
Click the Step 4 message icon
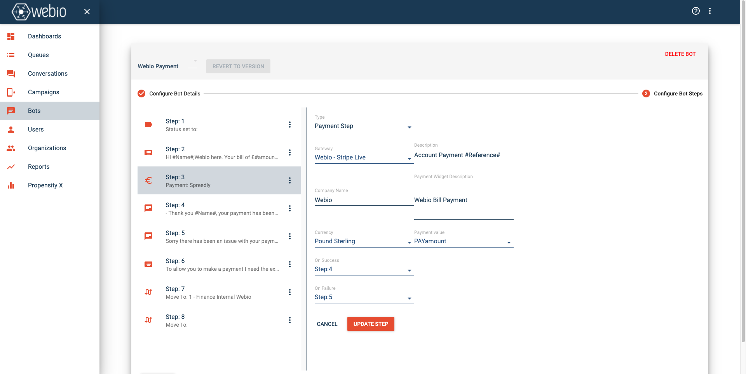click(148, 208)
